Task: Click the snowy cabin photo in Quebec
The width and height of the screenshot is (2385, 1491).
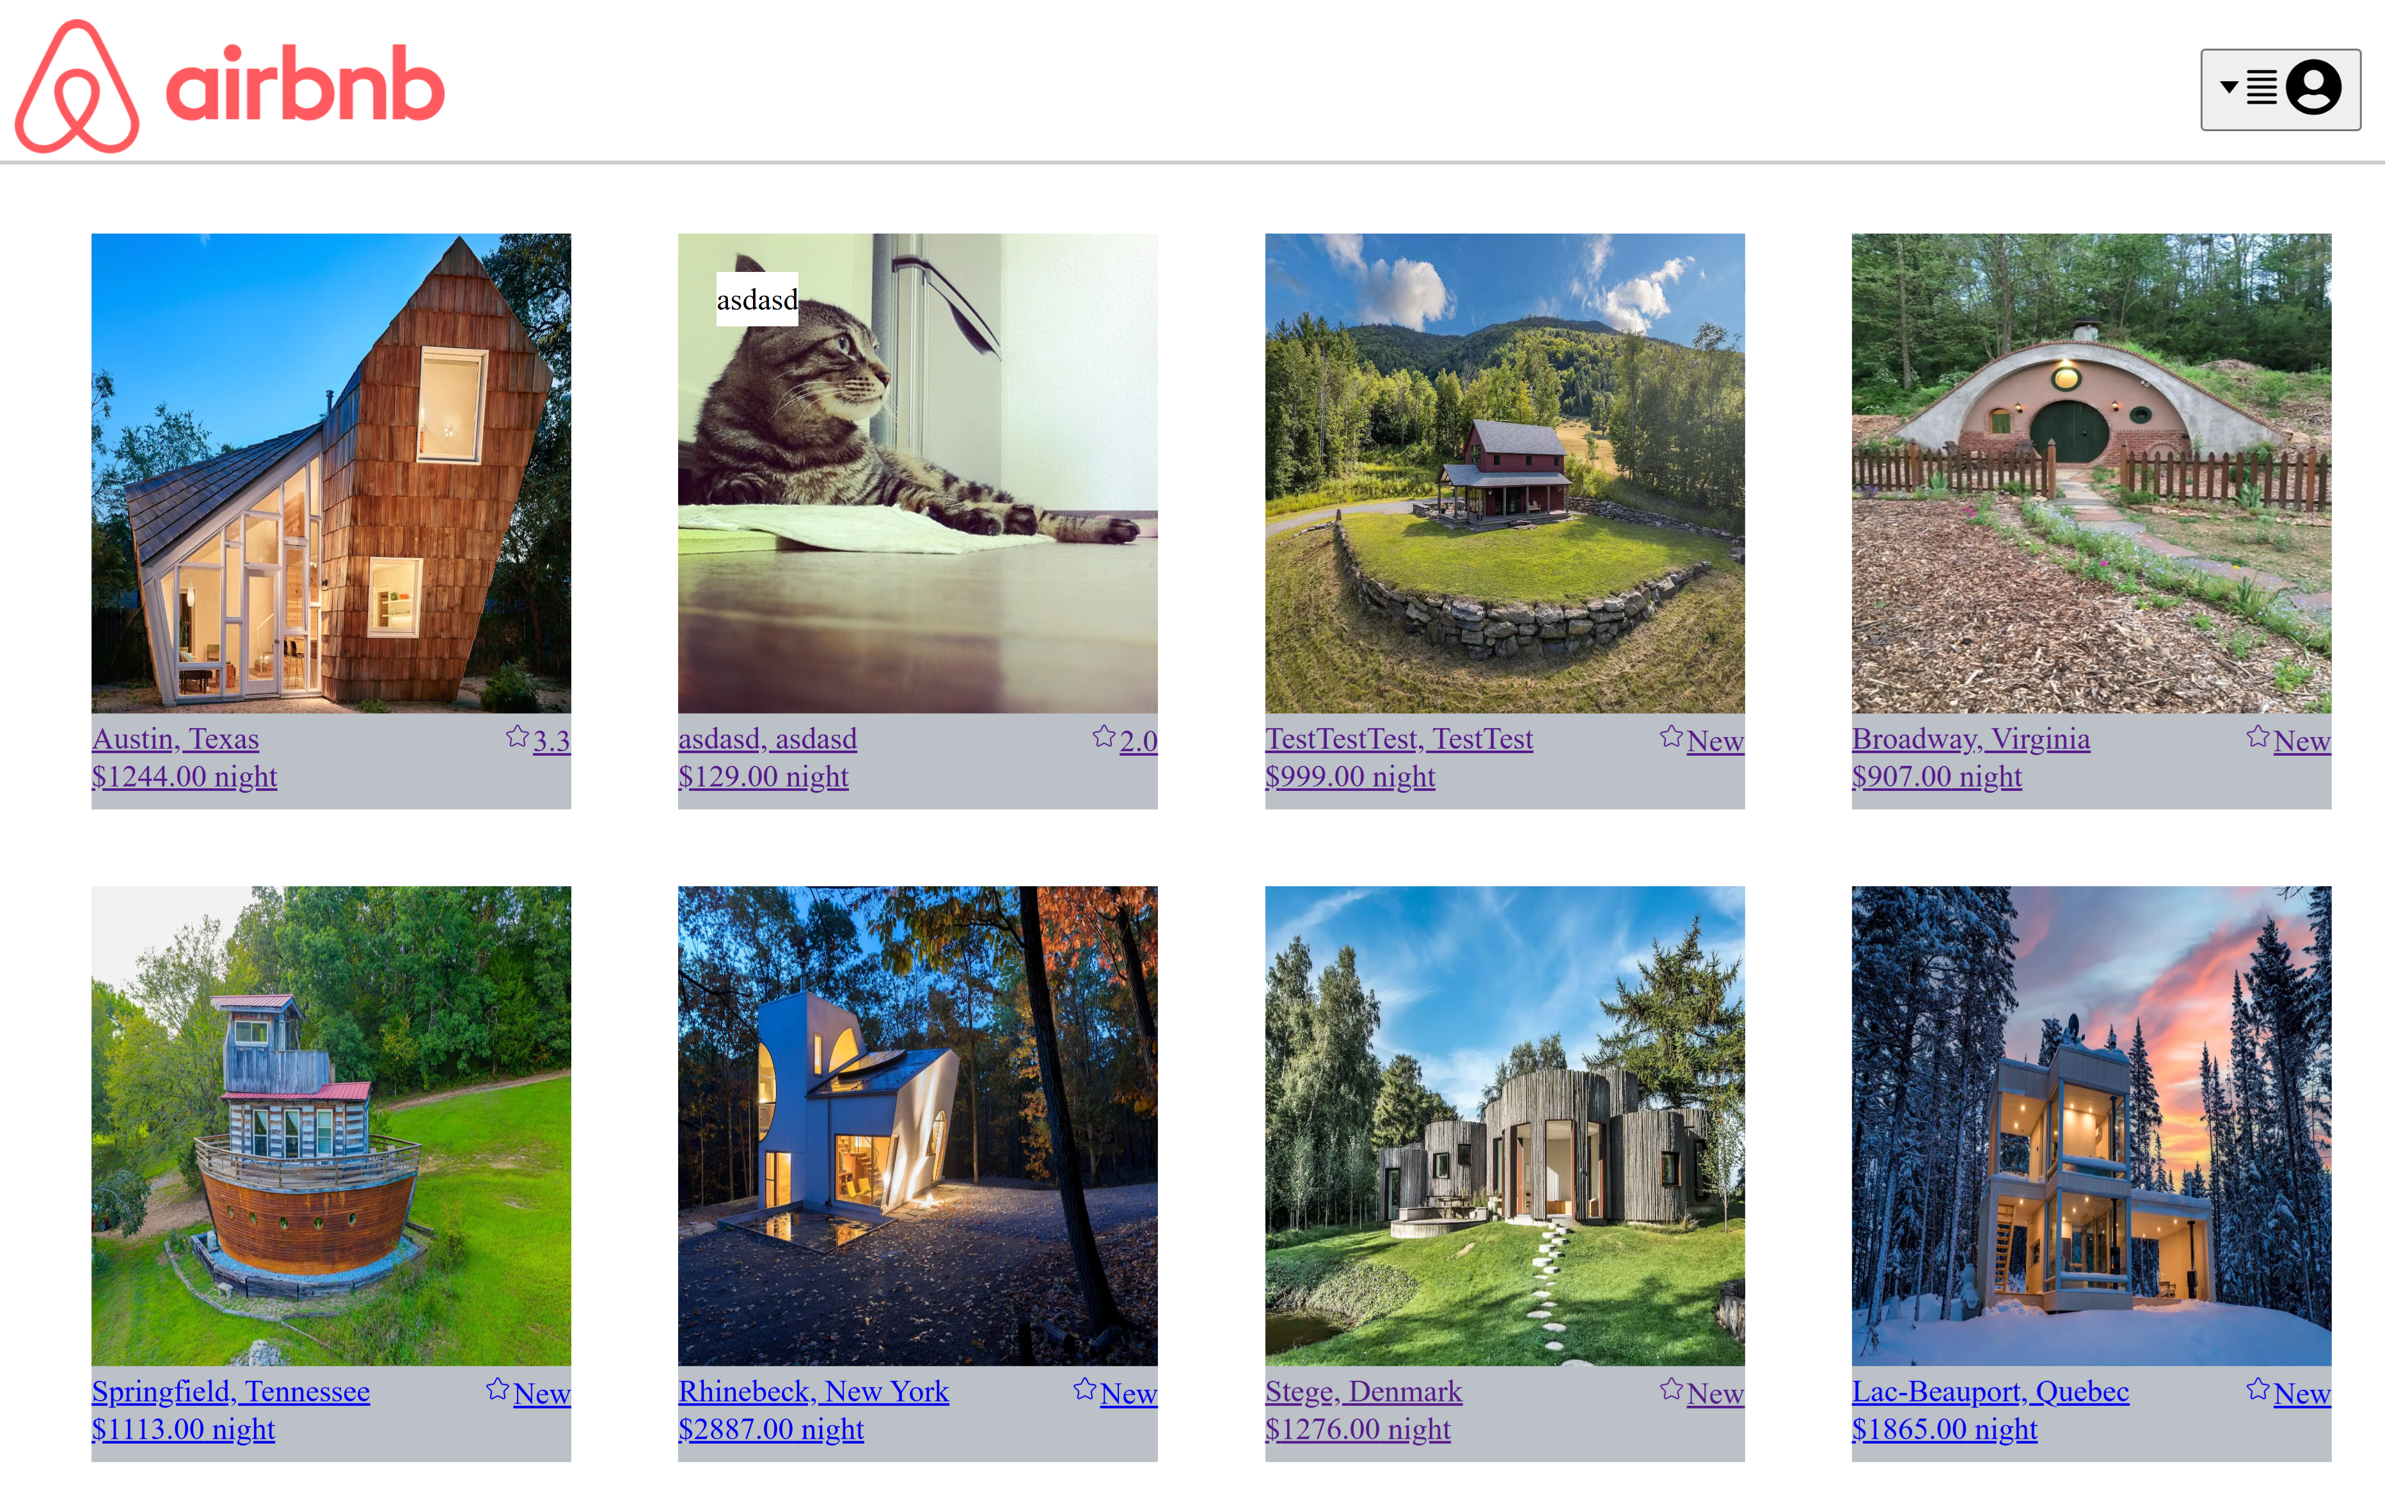Action: [x=2091, y=1125]
